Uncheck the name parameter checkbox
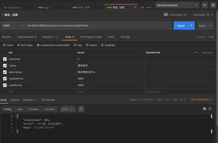Screen dimensions: 218x143 (5, 66)
